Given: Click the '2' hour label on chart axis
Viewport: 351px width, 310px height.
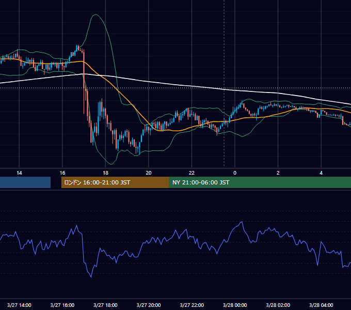Looking at the screenshot, I should [278, 173].
